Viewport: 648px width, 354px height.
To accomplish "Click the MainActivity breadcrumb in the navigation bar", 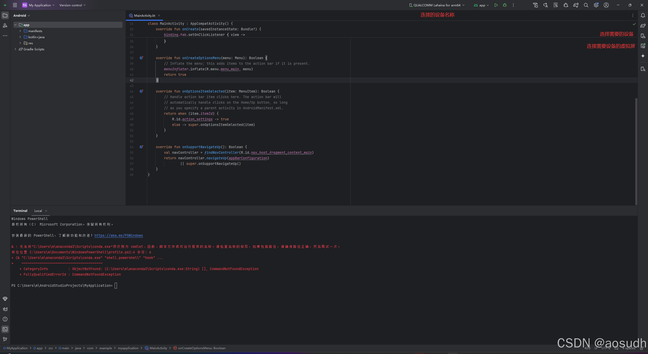I will 158,348.
